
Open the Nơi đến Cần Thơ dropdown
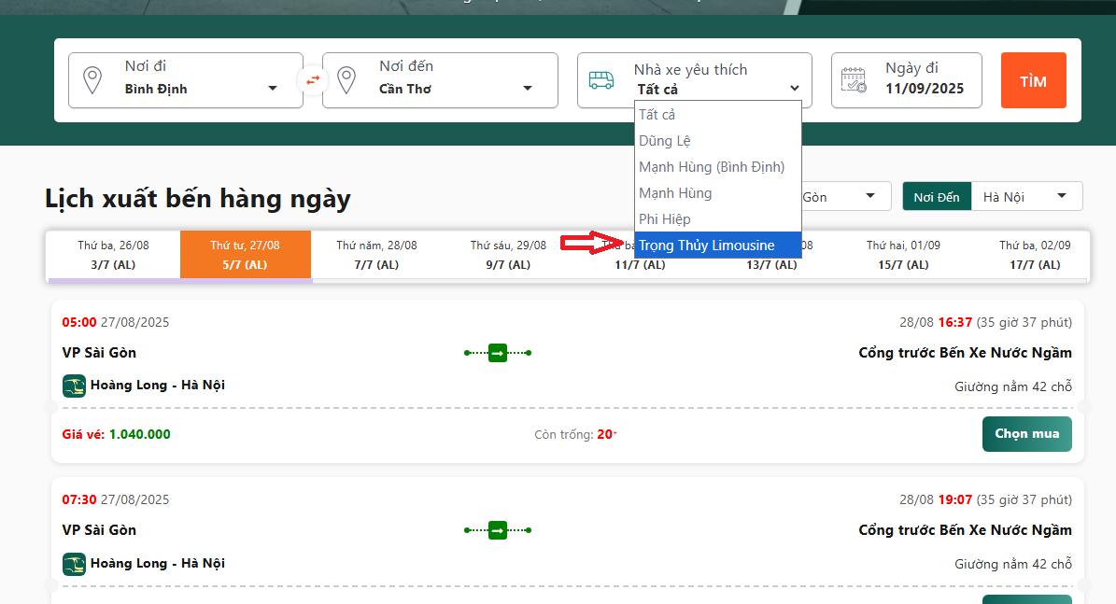pos(455,89)
